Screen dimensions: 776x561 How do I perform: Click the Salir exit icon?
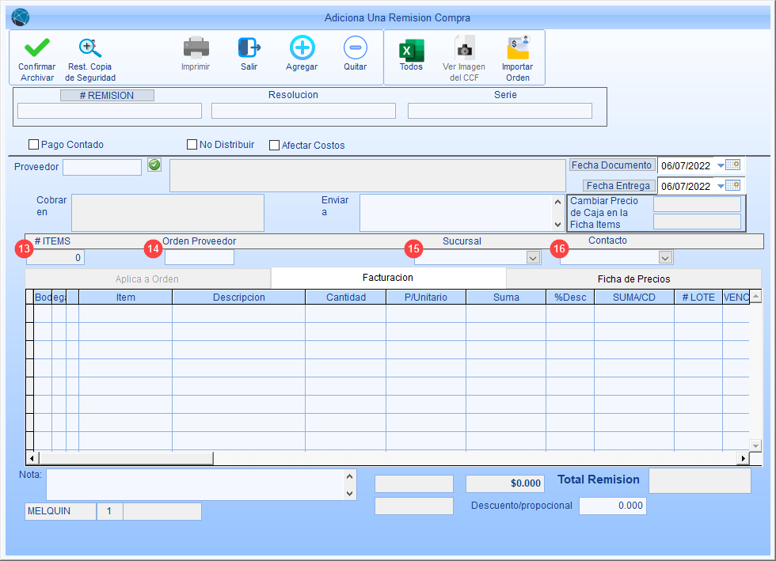249,48
